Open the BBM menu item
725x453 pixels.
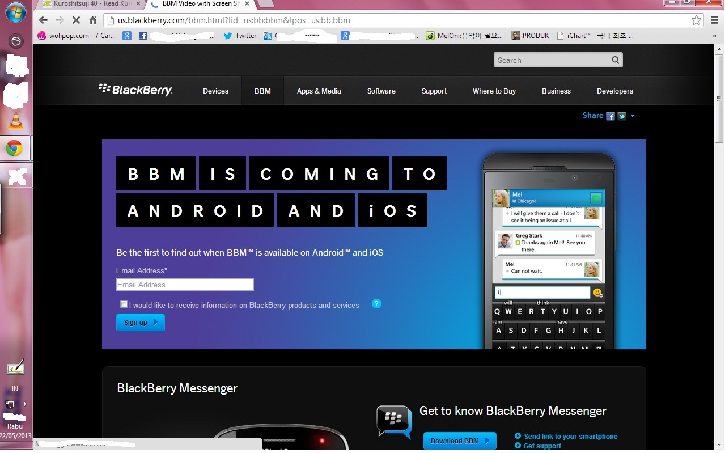262,91
